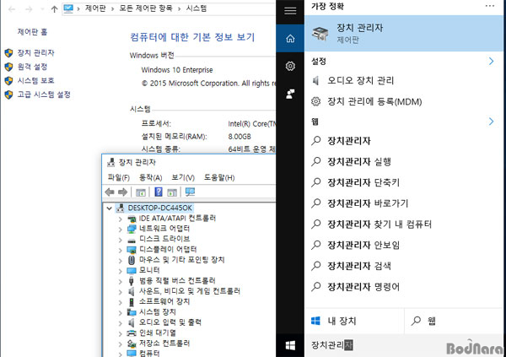Open the 파일(F) menu in Device Manager
This screenshot has height=357, width=506.
(118, 177)
